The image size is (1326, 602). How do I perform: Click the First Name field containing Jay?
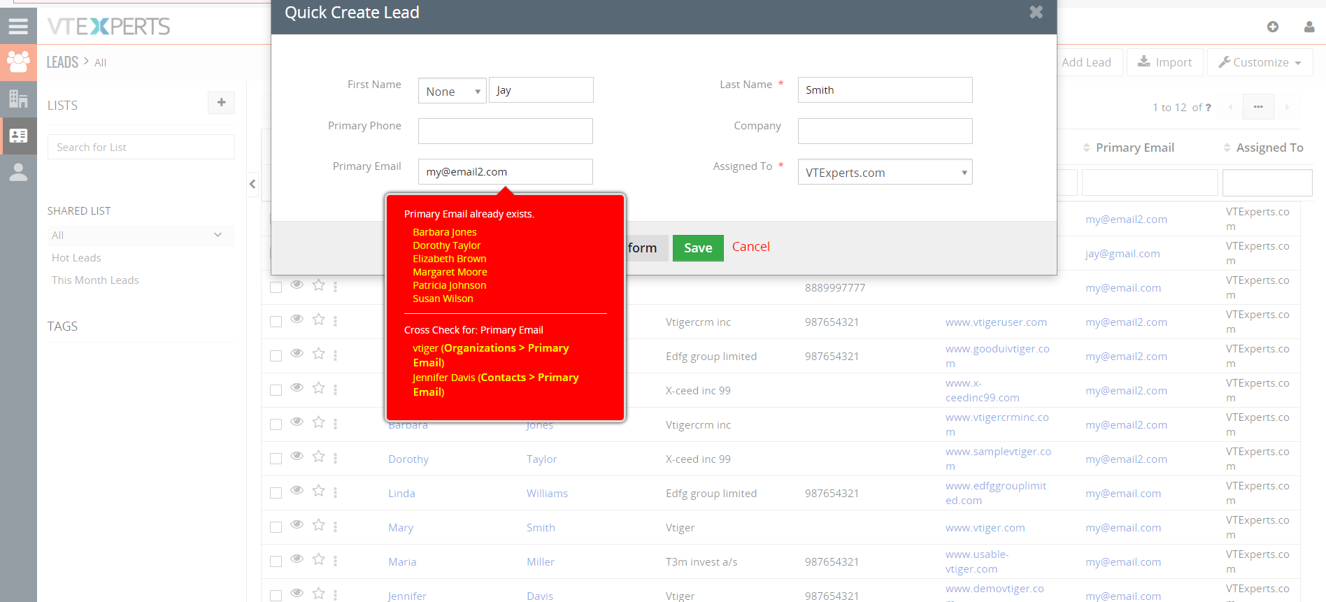[541, 90]
